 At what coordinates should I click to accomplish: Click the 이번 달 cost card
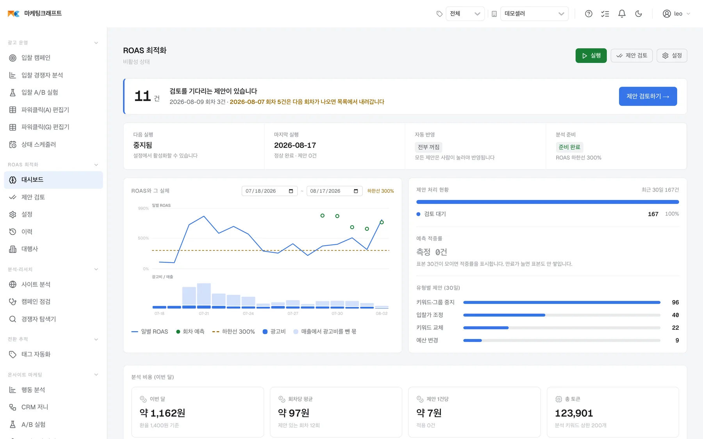pyautogui.click(x=198, y=412)
